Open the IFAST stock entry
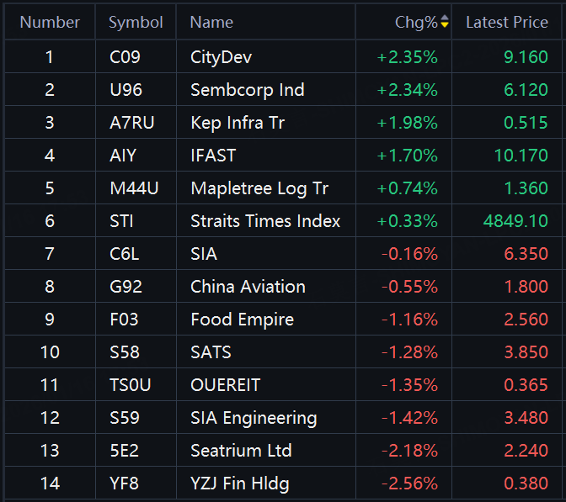The image size is (566, 502). pos(213,156)
